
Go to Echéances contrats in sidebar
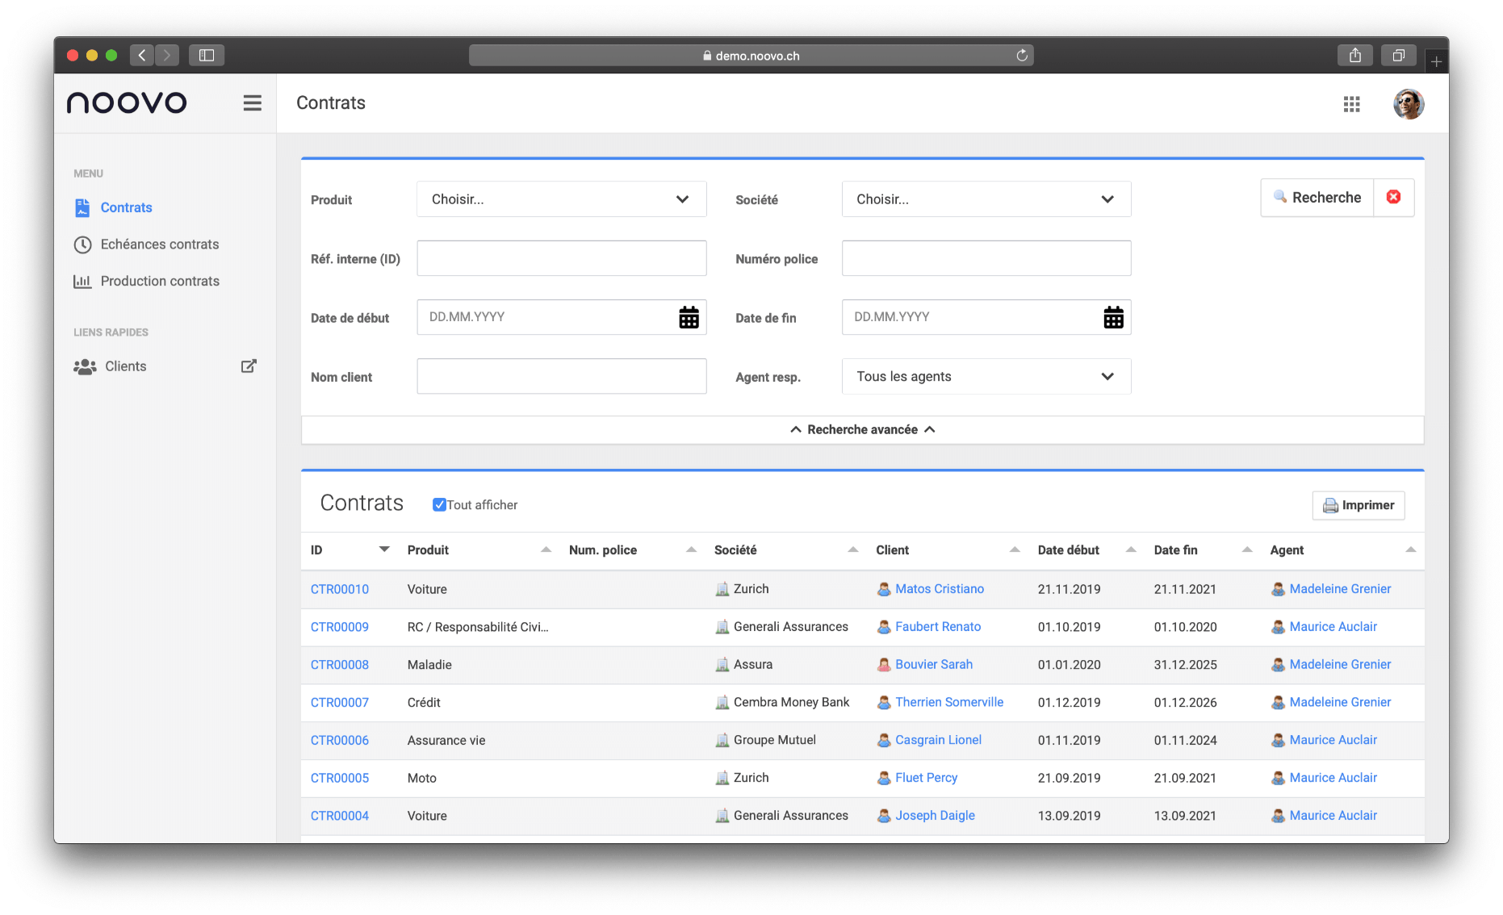(x=159, y=244)
